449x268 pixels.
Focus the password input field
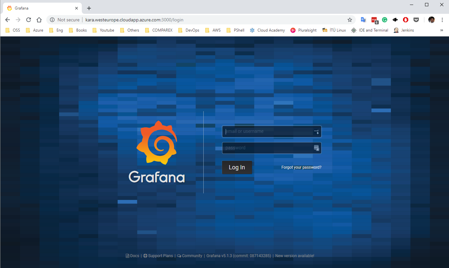(272, 148)
